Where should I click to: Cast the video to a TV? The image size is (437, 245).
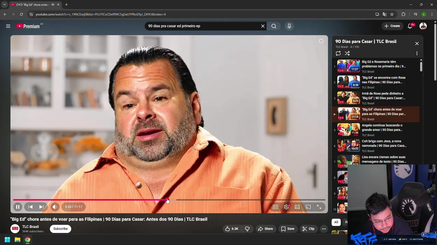coord(308,207)
